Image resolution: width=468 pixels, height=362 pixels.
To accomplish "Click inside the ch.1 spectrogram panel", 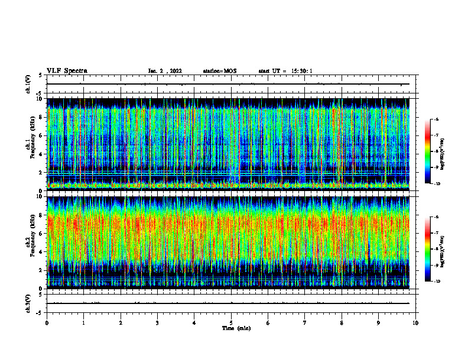I will click(228, 144).
